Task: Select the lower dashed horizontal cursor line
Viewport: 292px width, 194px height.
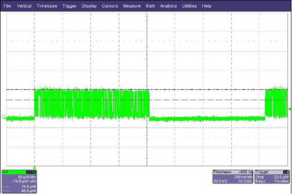Action: [147, 100]
